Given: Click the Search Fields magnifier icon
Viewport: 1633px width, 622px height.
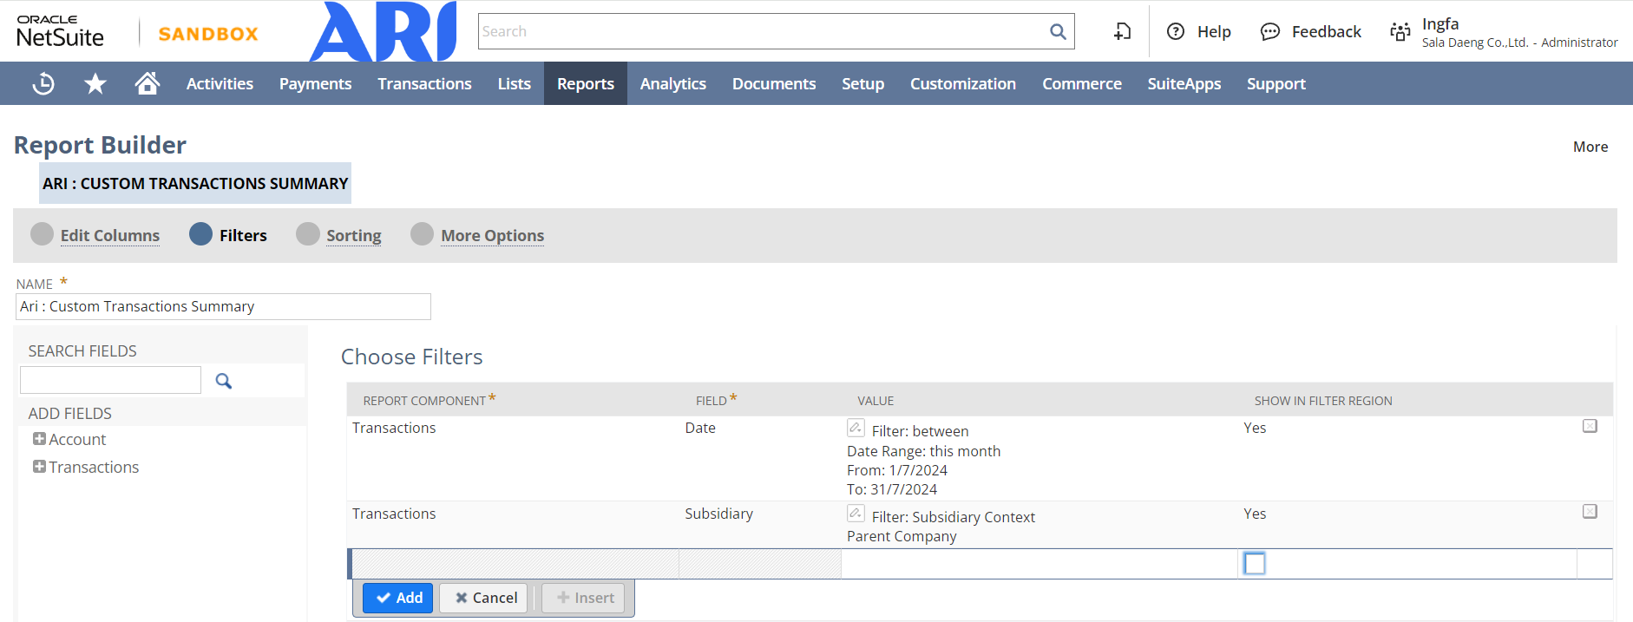Looking at the screenshot, I should coord(224,381).
